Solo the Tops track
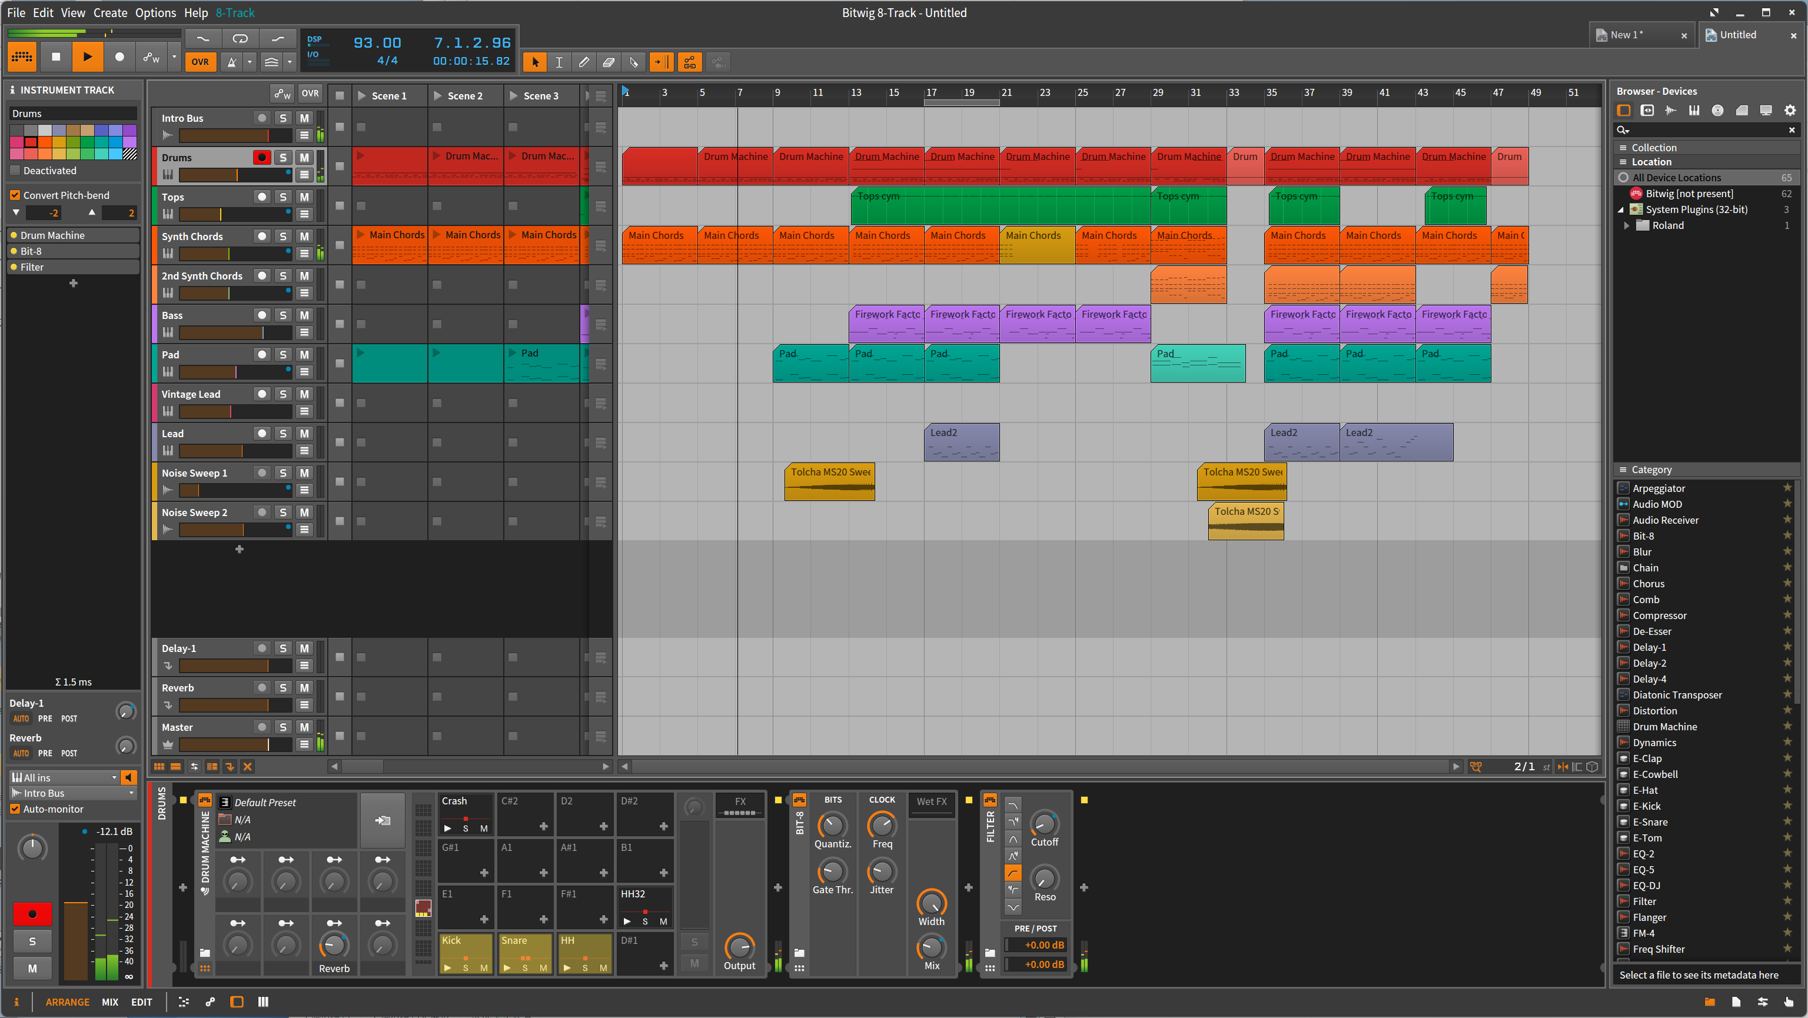Viewport: 1808px width, 1018px height. (x=283, y=197)
